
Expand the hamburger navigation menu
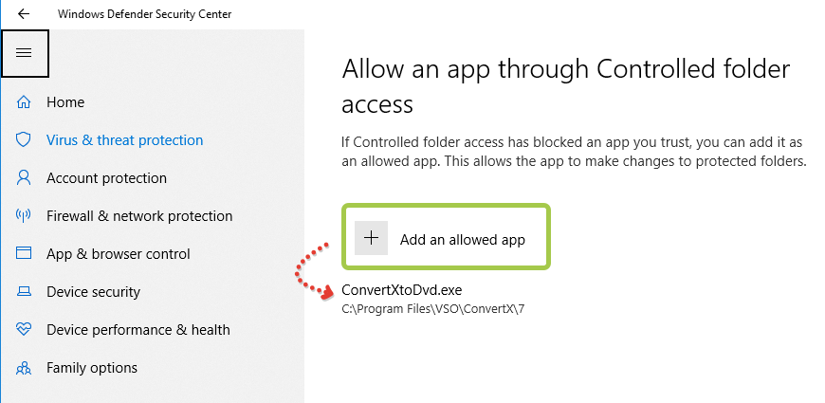point(25,53)
